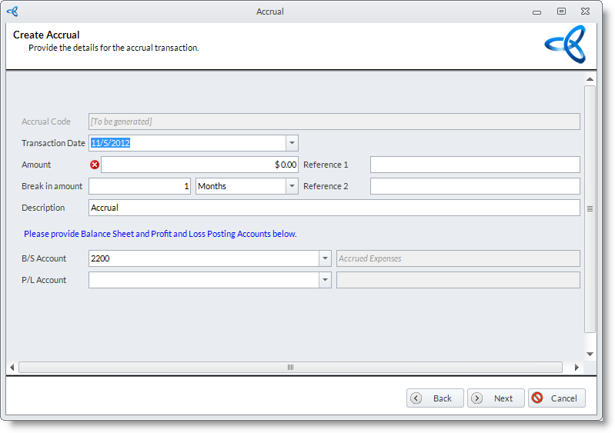Click the Break in amount number field
Image resolution: width=615 pixels, height=433 pixels.
(x=139, y=186)
